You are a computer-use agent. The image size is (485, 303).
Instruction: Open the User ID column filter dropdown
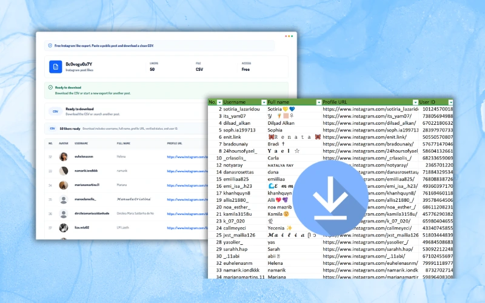450,102
